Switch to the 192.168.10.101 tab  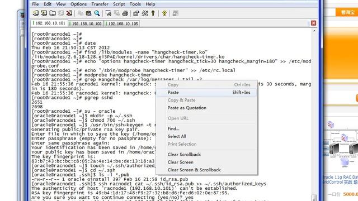pyautogui.click(x=49, y=23)
